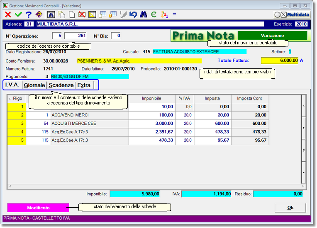
Task: Click the first vertical scroll arrow in the grid
Action: 303,106
